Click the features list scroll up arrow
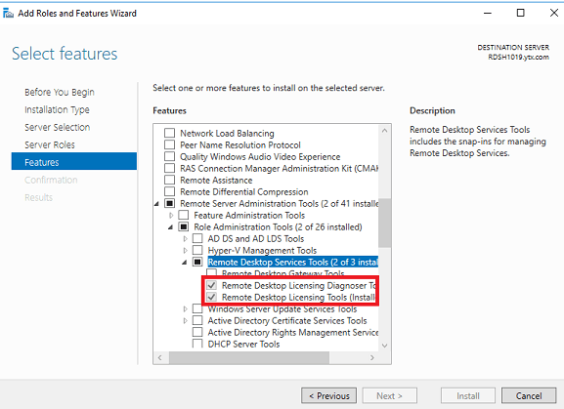The height and width of the screenshot is (409, 564). (384, 131)
